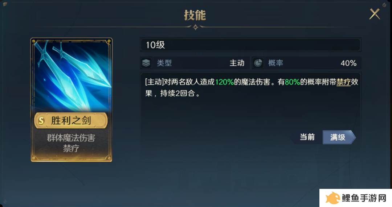Select the 10级 level field

click(x=250, y=45)
